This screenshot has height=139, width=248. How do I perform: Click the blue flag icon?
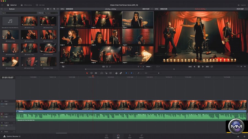point(126,73)
